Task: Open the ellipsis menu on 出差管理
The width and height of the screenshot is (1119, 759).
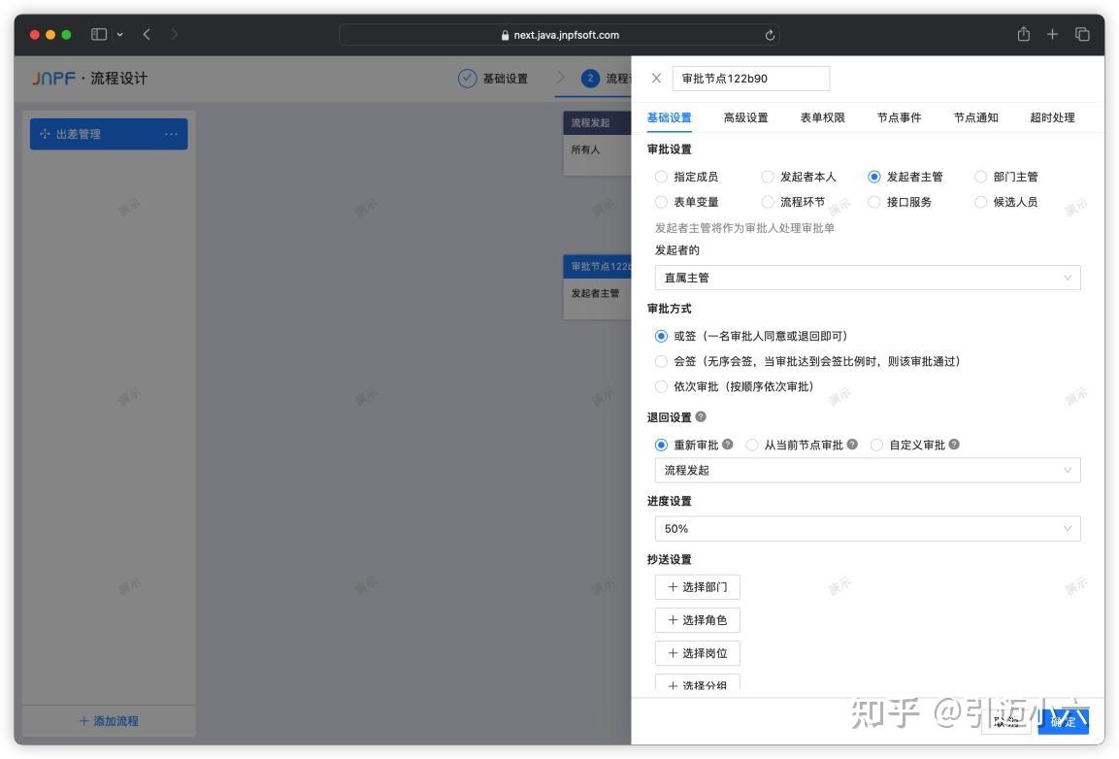Action: (x=173, y=134)
